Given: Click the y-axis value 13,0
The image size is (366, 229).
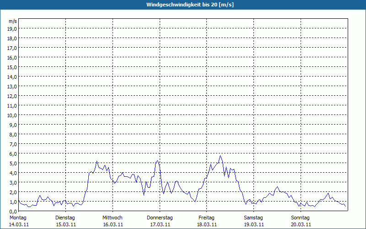Looking at the screenshot, I should (x=12, y=87).
